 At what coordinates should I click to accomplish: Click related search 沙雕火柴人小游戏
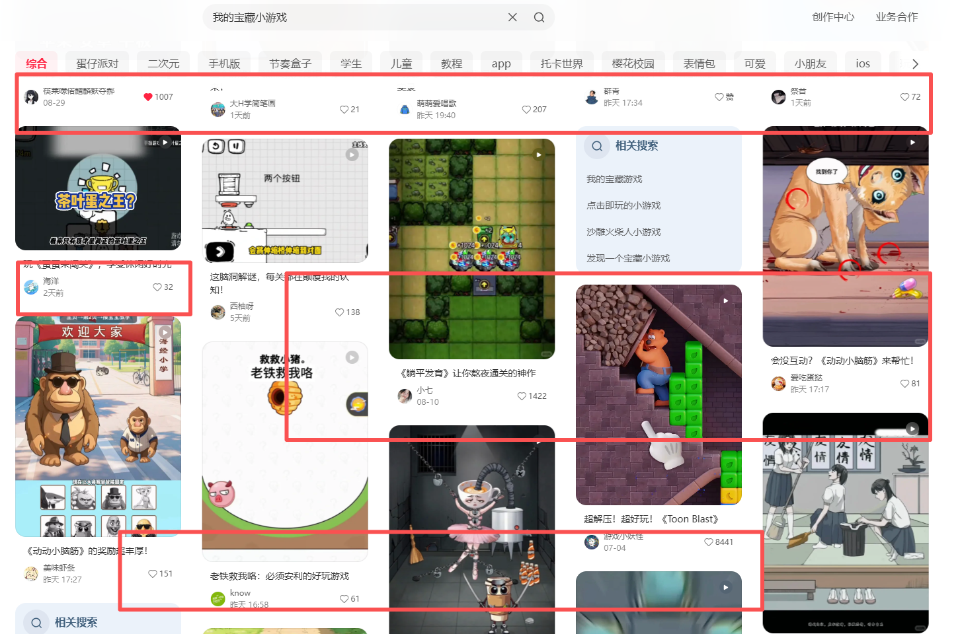623,232
